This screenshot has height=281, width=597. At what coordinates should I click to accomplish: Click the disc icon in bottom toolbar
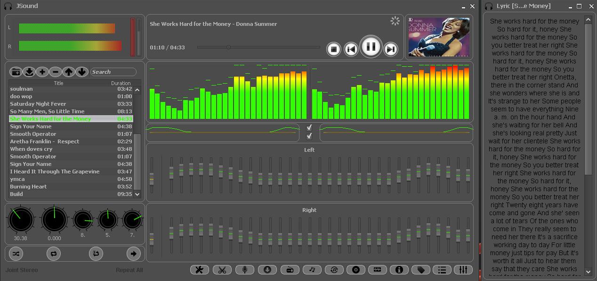pos(356,270)
